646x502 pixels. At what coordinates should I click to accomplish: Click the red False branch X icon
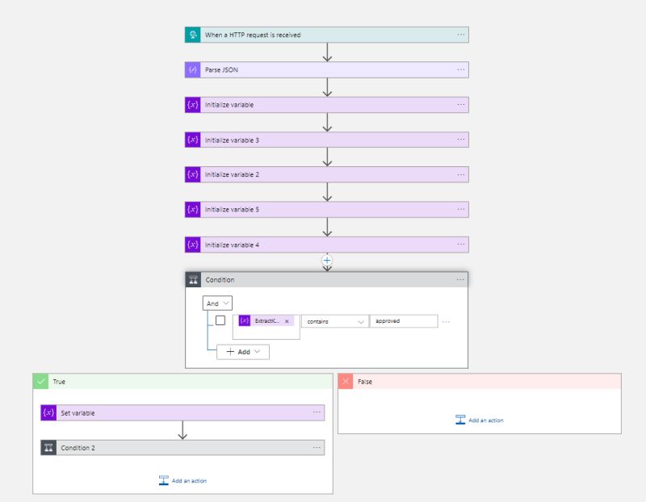point(346,381)
